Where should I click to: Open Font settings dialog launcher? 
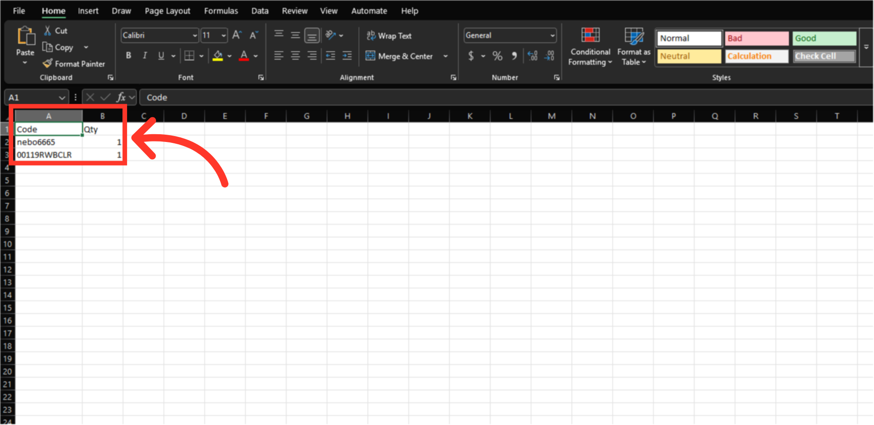[x=261, y=77]
